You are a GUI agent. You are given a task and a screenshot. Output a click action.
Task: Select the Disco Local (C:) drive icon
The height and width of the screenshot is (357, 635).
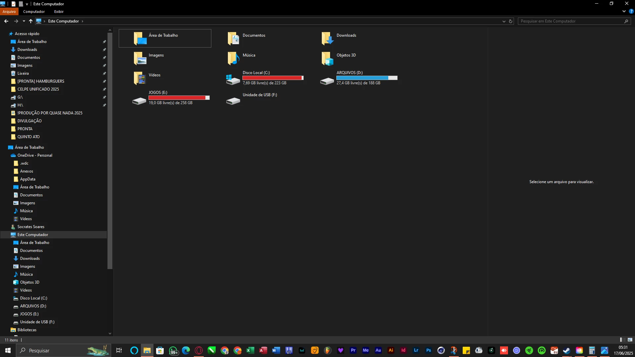point(233,79)
